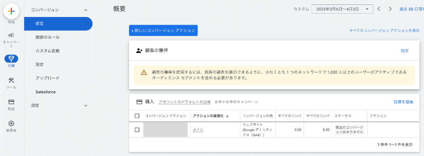The image size is (424, 156).
Task: Click + 新しいコンバージョン アクション button
Action: click(163, 30)
